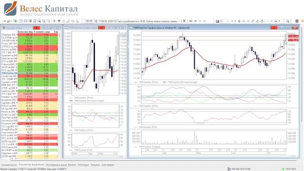Click the key connection icon in toolbar
304x171 pixels.
point(9,21)
